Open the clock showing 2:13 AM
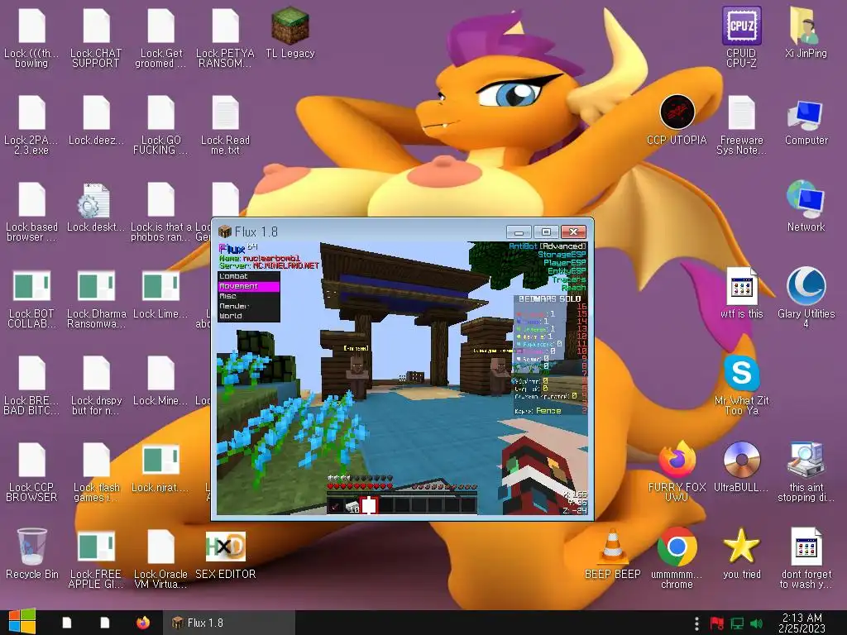Viewport: 847px width, 635px height. (x=802, y=623)
